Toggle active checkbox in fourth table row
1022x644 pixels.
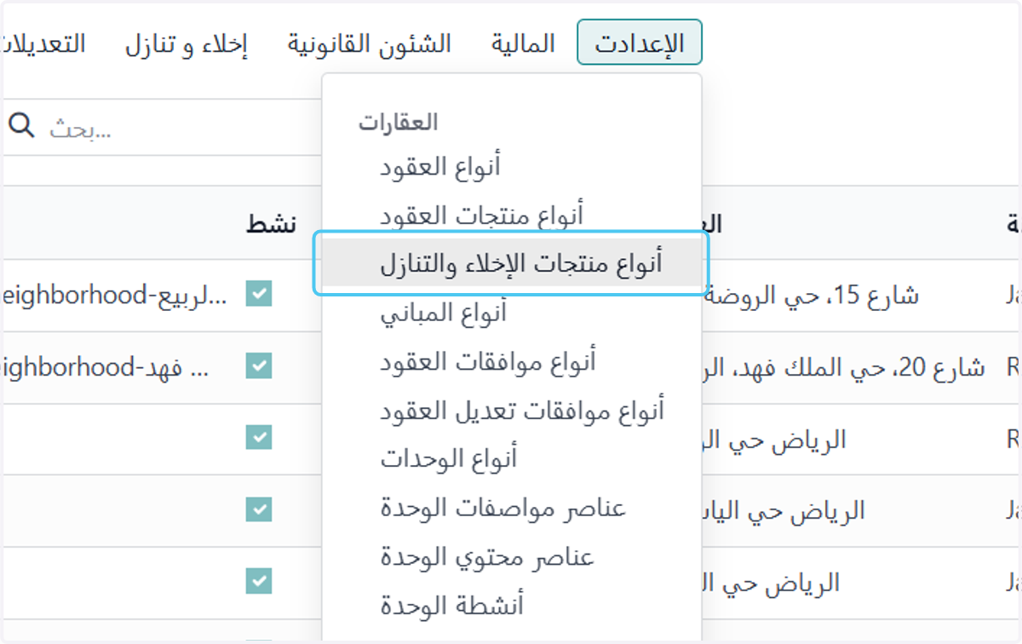(x=259, y=509)
